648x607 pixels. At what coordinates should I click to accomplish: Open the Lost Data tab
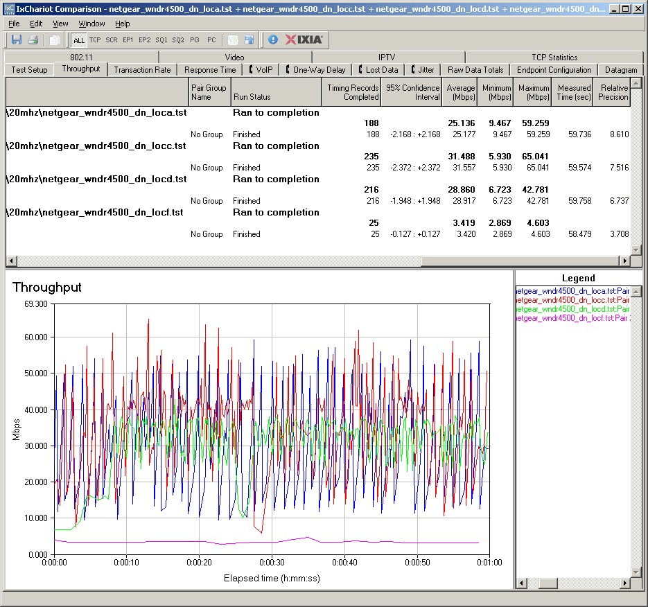(x=378, y=70)
